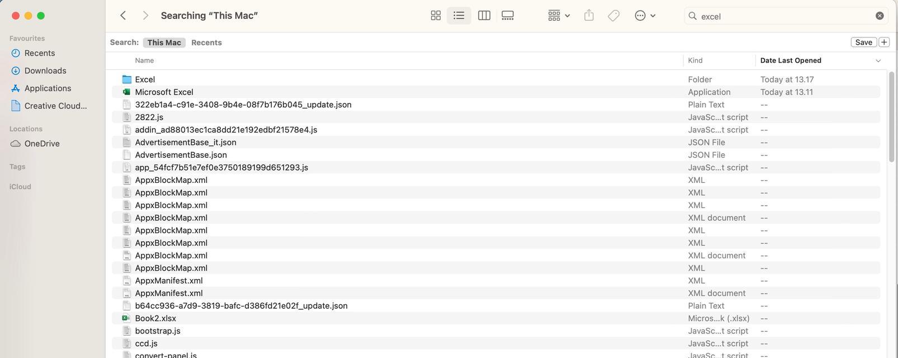Go forward using the right chevron

point(145,16)
